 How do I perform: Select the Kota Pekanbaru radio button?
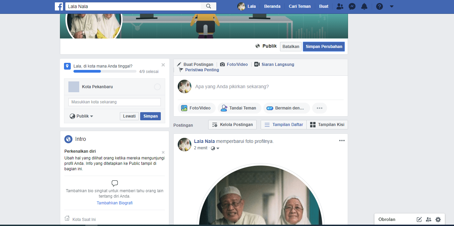click(157, 87)
